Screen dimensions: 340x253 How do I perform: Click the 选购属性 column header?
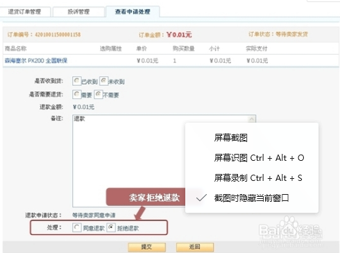tap(110, 49)
